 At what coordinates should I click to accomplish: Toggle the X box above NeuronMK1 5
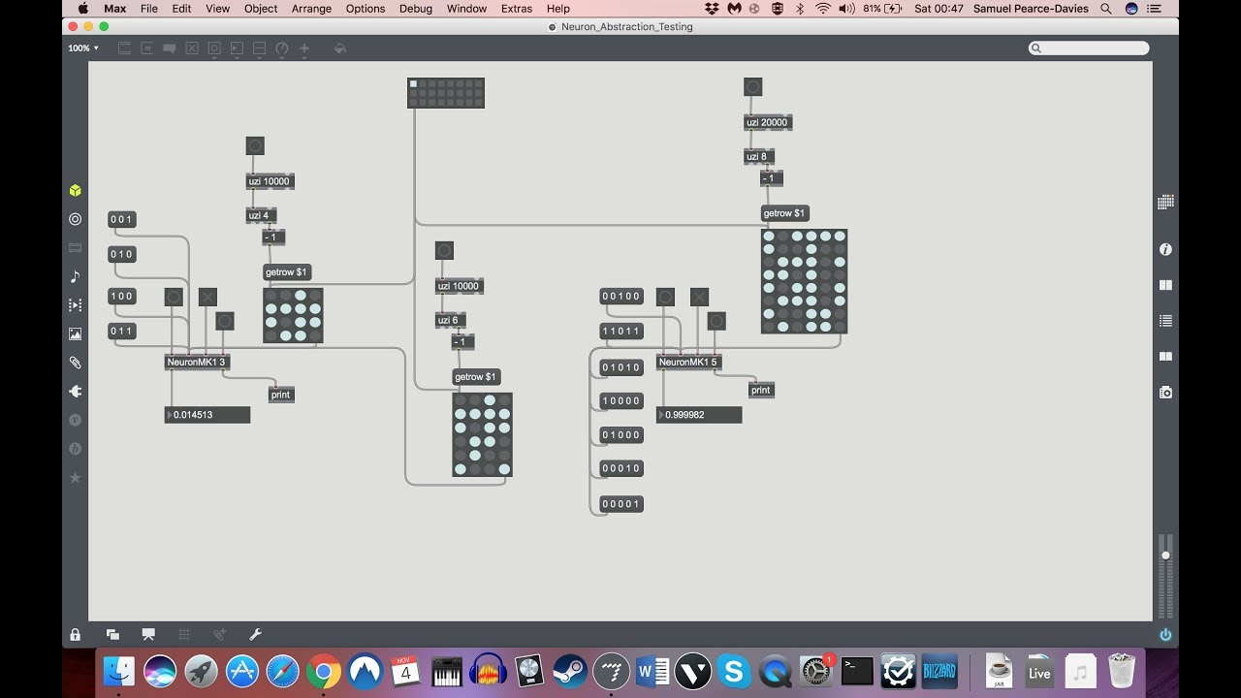click(x=699, y=297)
